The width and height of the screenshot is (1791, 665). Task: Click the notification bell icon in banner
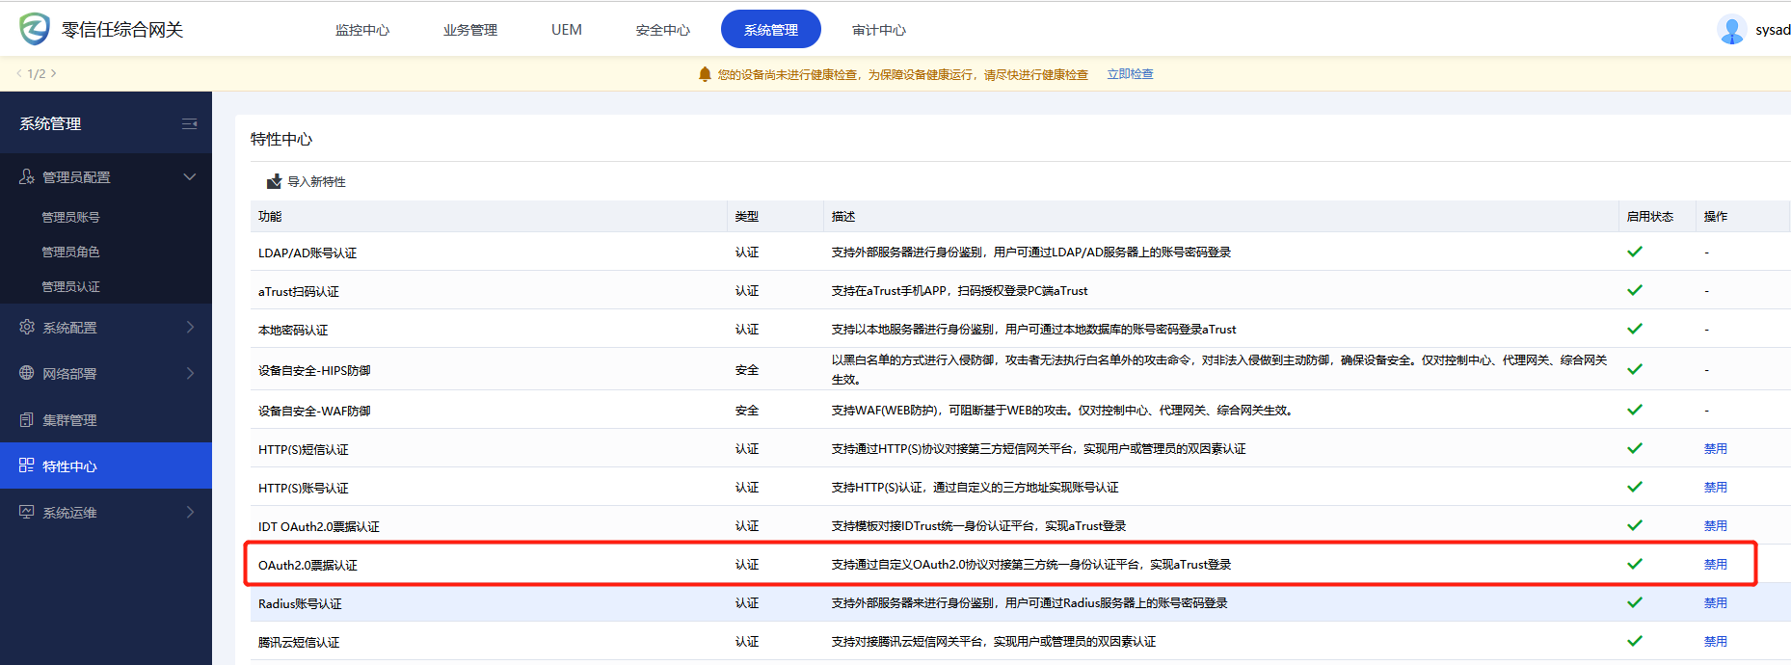coord(705,74)
